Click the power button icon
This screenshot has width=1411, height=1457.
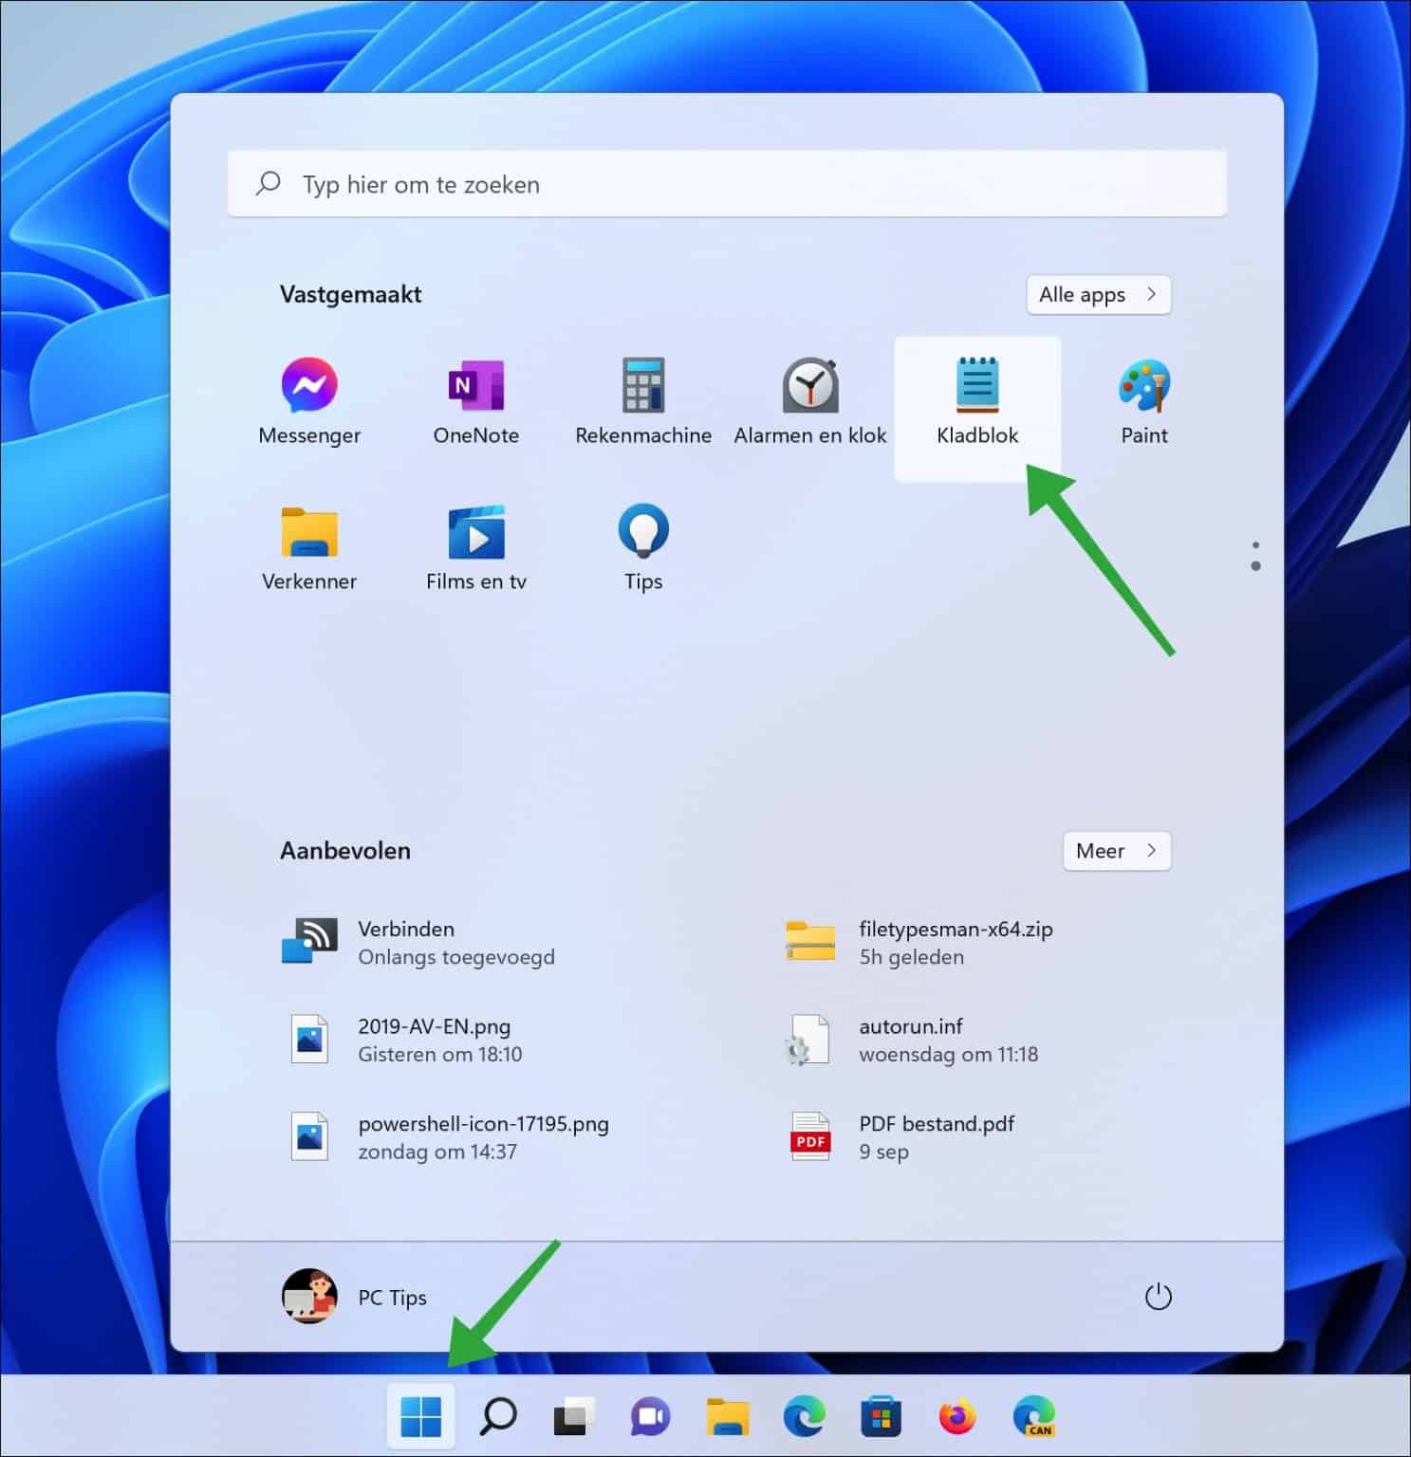pyautogui.click(x=1158, y=1297)
